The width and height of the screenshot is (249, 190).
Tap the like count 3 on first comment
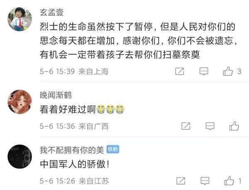pos(239,71)
